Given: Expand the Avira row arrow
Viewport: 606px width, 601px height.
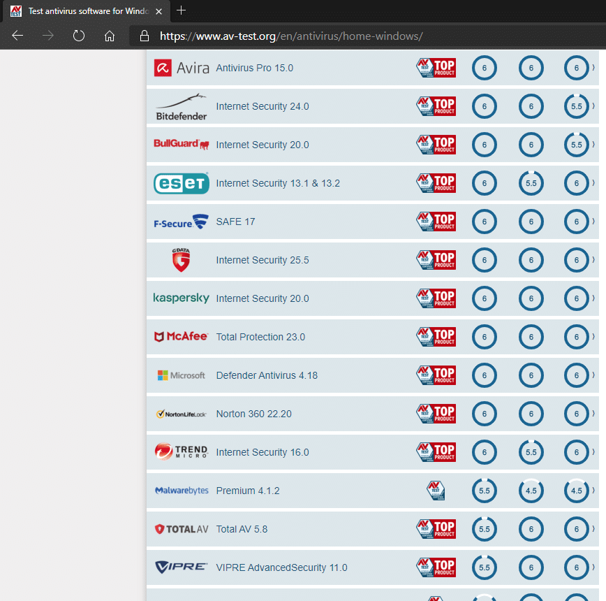Looking at the screenshot, I should click(593, 68).
